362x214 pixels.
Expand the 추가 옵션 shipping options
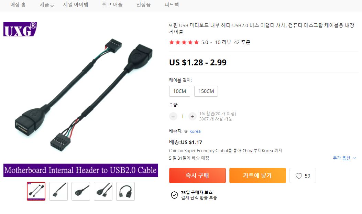click(344, 158)
